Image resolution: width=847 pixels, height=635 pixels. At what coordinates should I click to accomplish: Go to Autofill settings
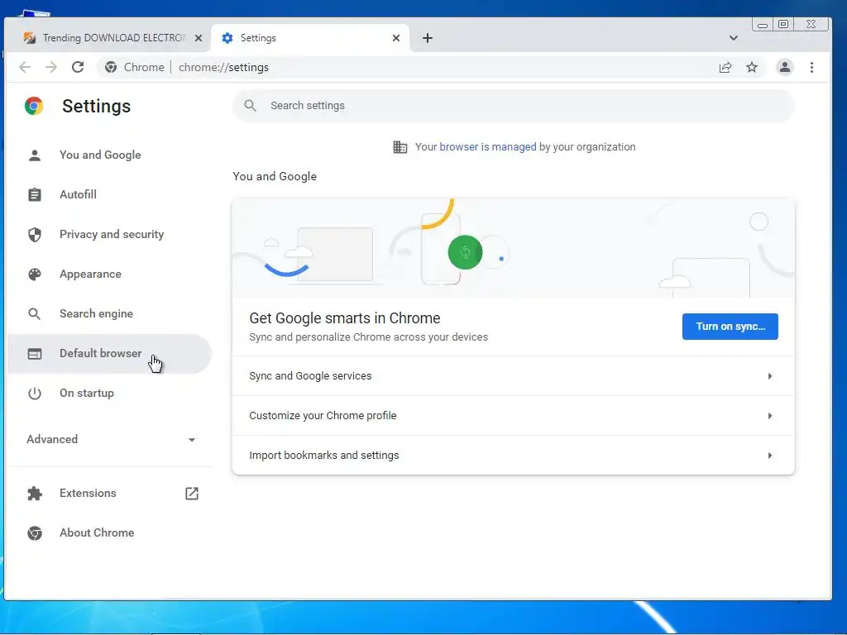109,194
